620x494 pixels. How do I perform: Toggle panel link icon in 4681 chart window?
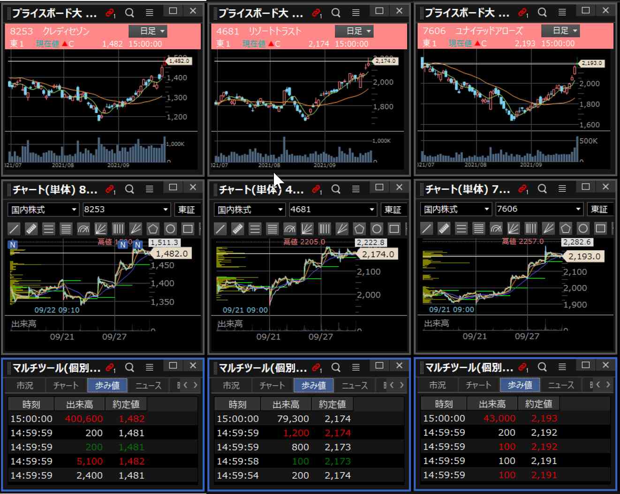tap(317, 189)
